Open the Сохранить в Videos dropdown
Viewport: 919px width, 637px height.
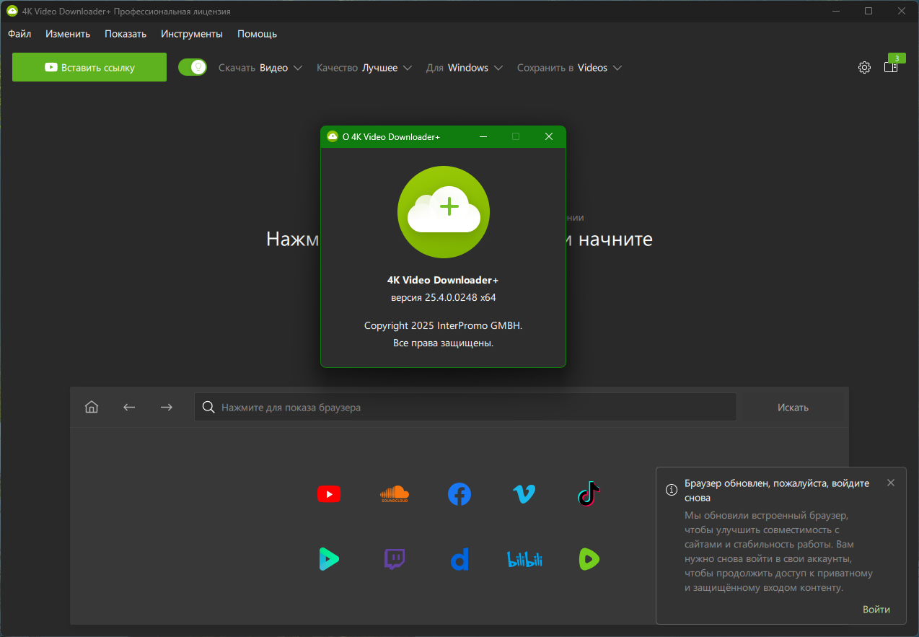coord(569,68)
